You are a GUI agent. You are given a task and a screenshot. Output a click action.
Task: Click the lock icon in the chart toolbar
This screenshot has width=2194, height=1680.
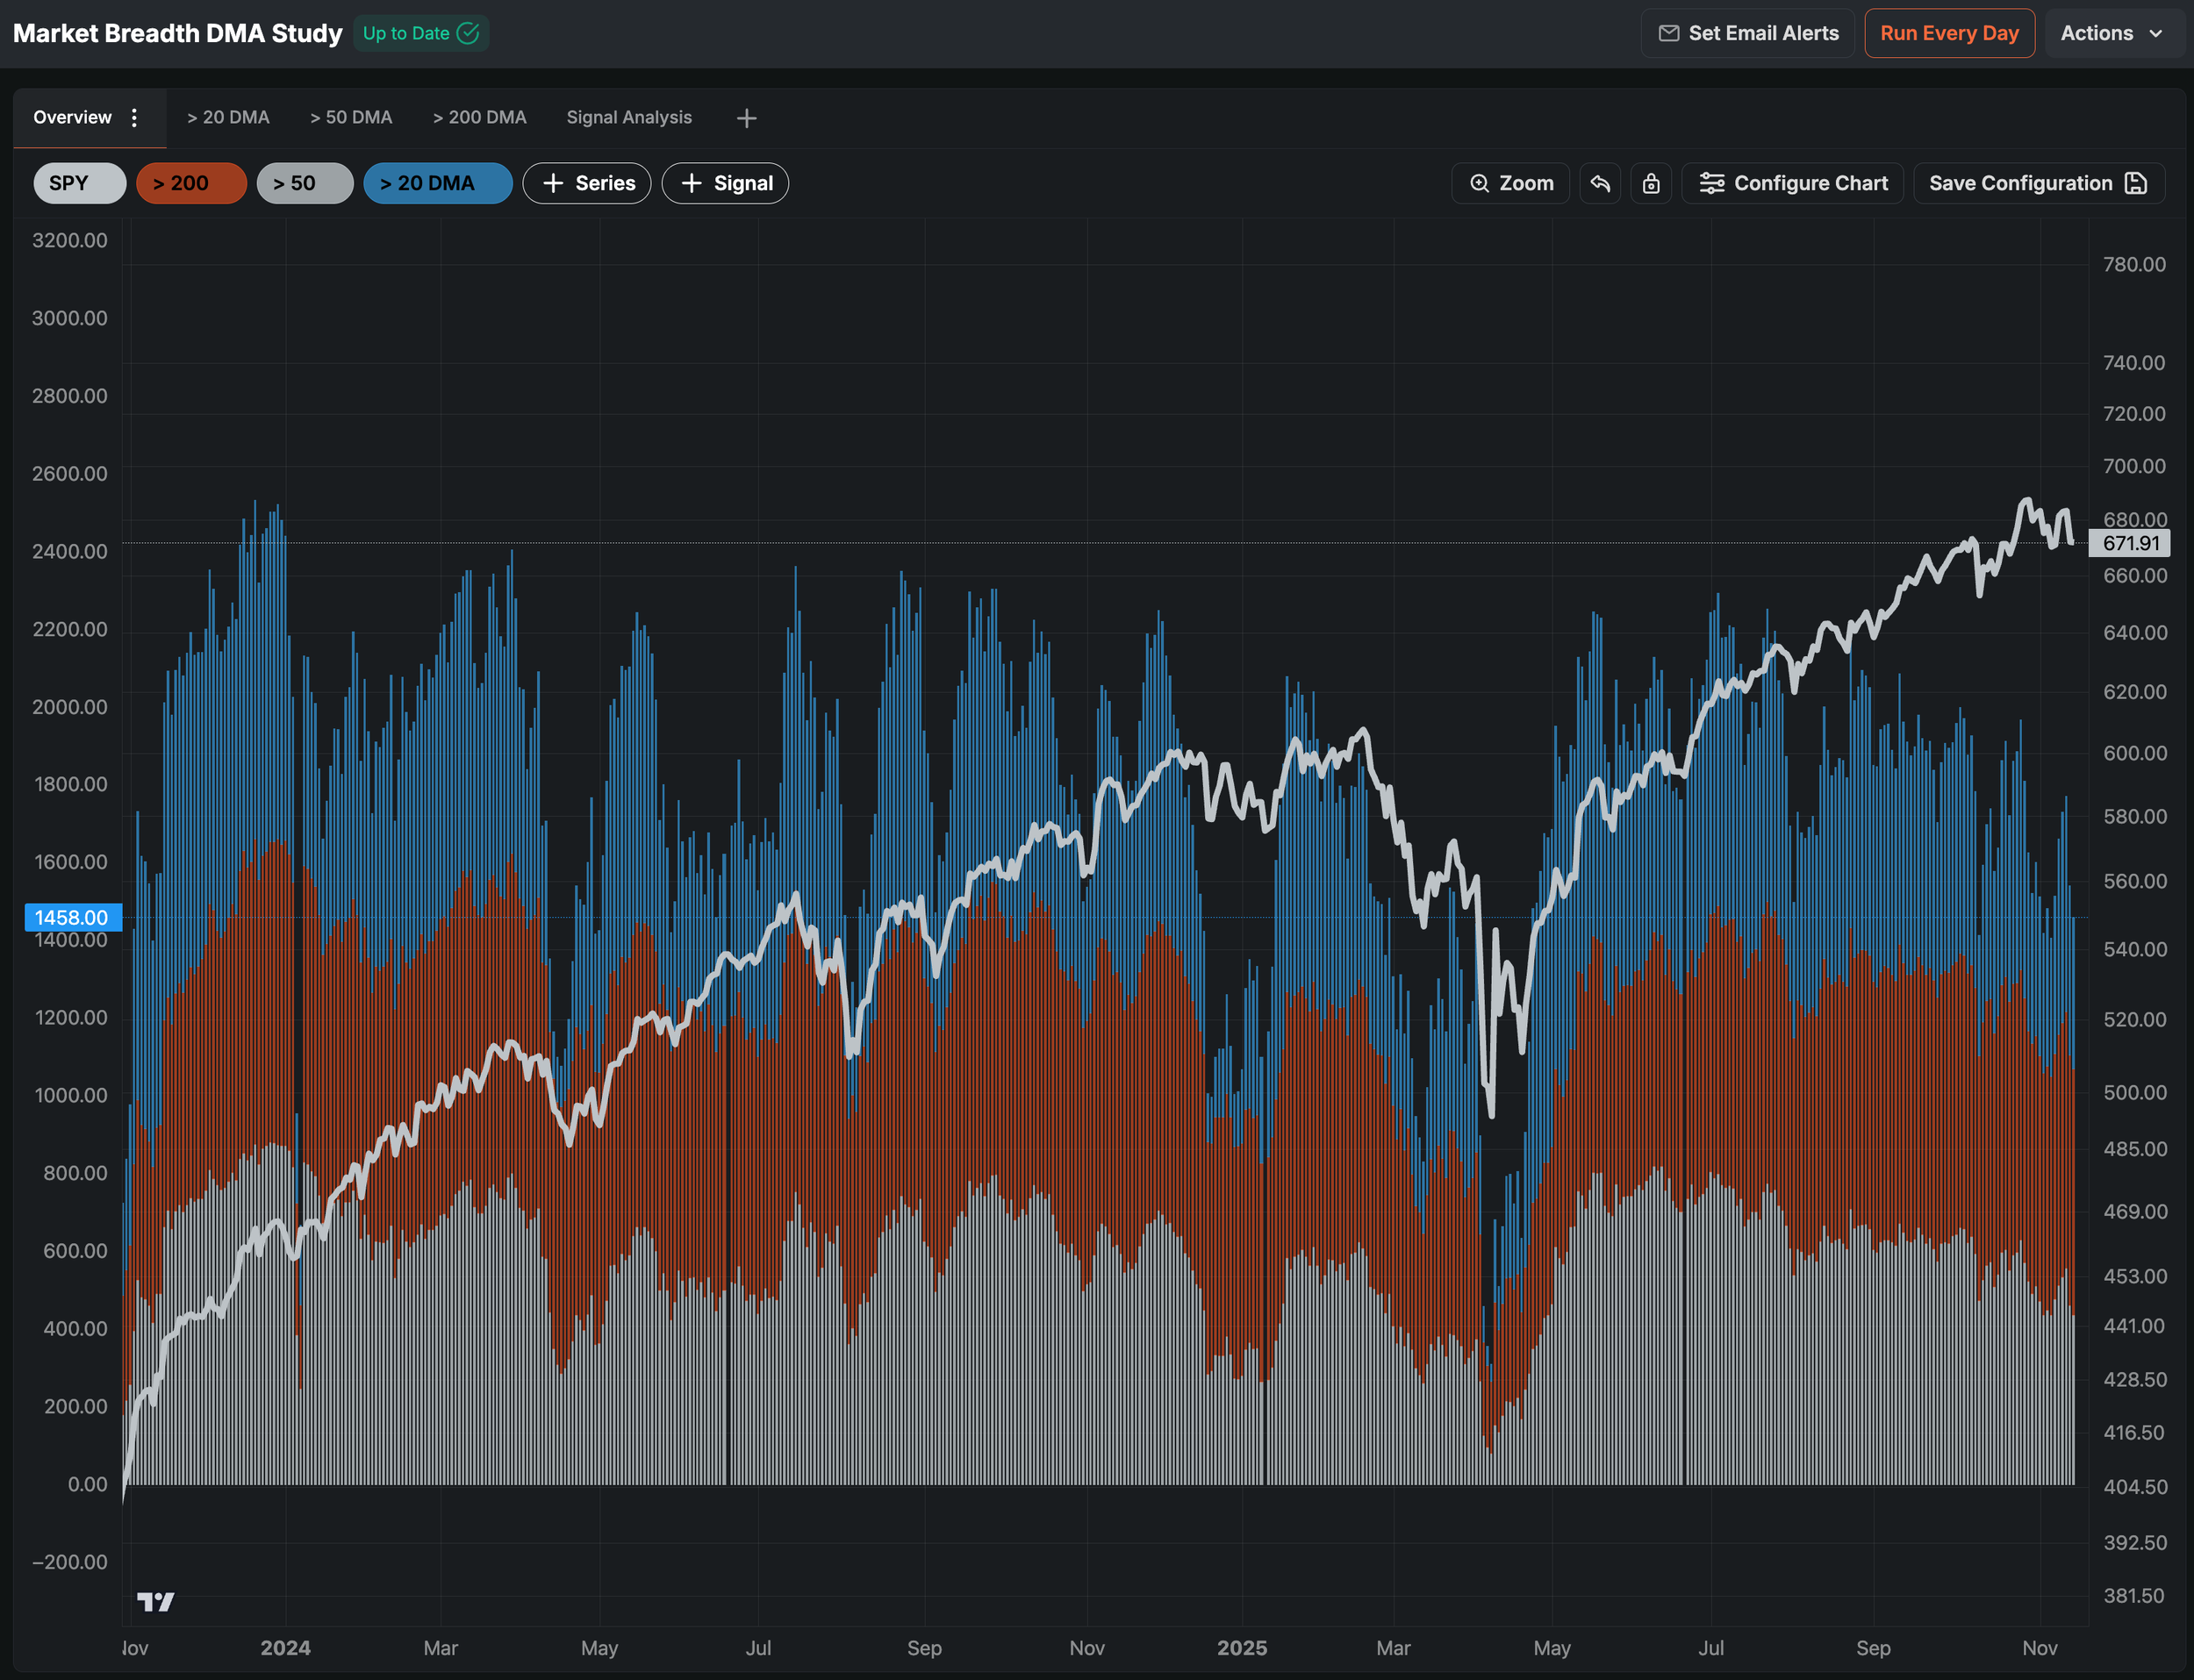(1651, 183)
